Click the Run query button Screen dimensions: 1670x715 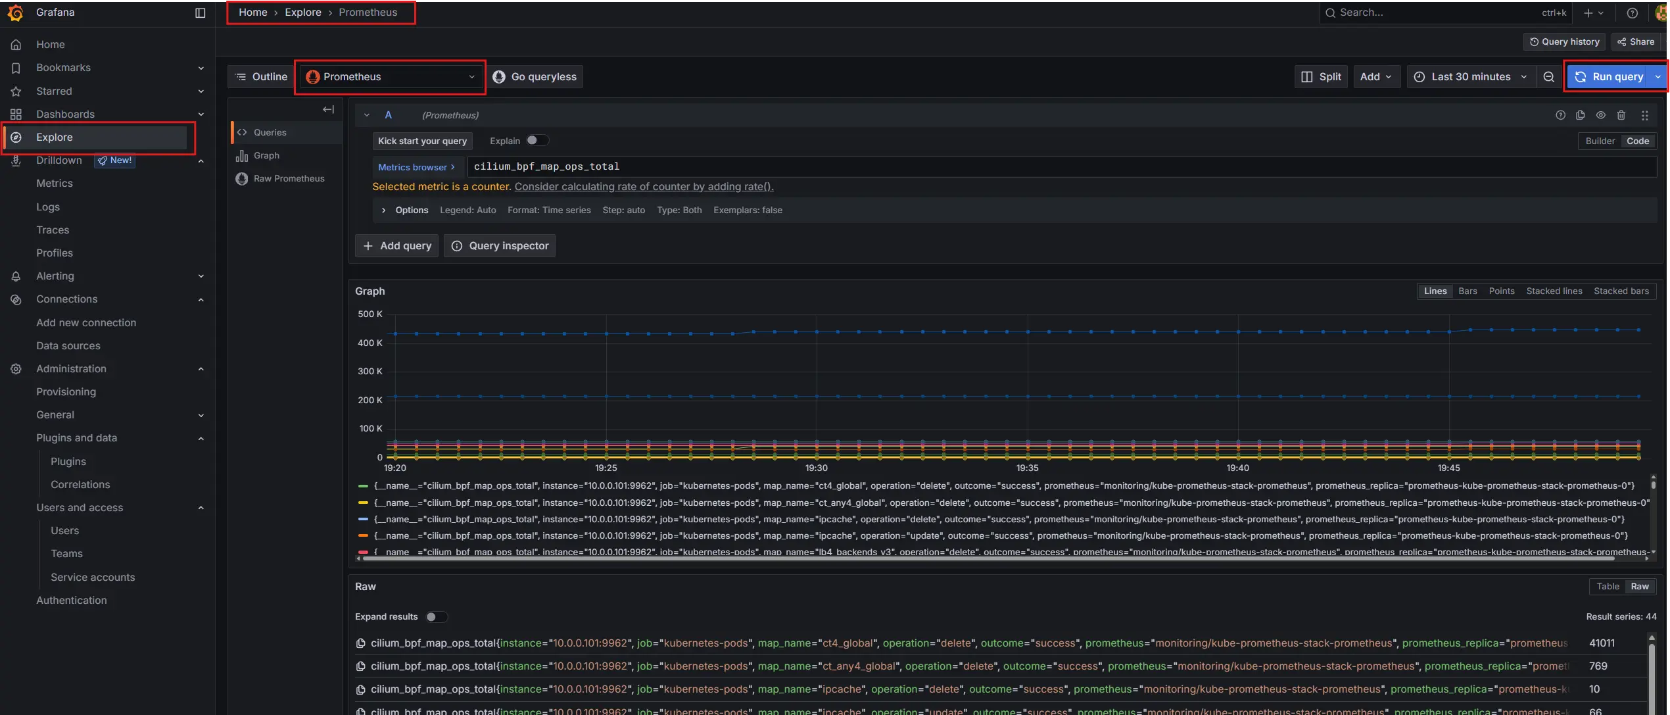[x=1609, y=77]
